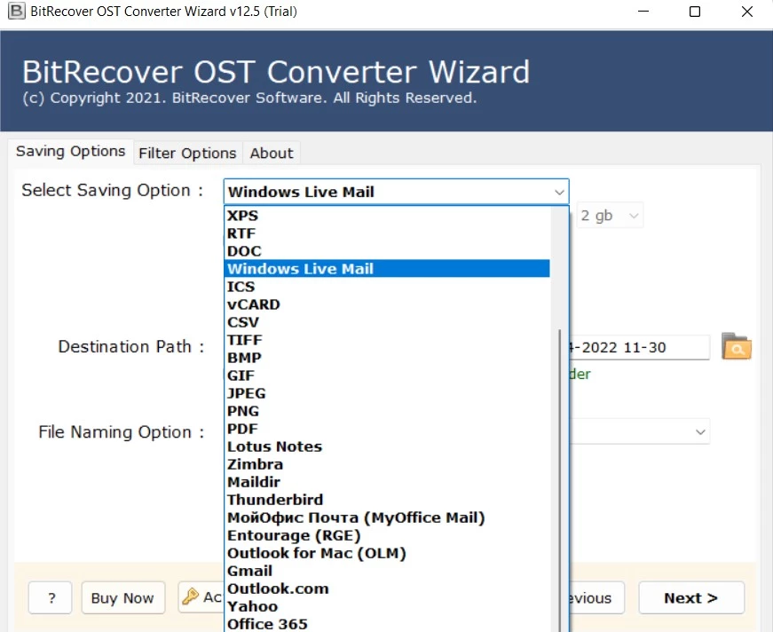The width and height of the screenshot is (773, 632).
Task: Choose Entourage (RGE) from the list
Action: [x=387, y=535]
